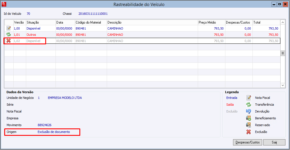Screen dimensions: 290x150
Task: Maximize the Rastreabilidade do Veículo window
Action: point(280,4)
